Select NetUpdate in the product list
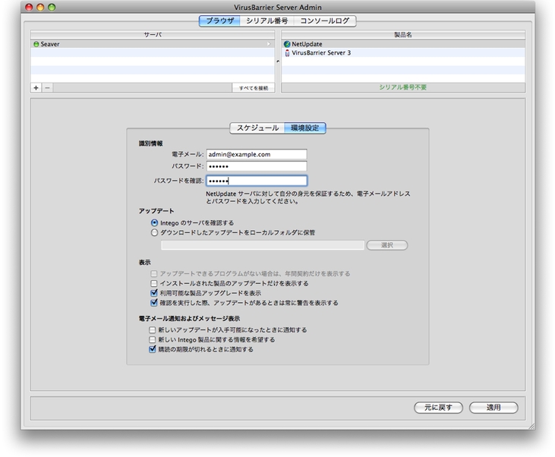Screen dimensions: 555x457 coord(403,44)
